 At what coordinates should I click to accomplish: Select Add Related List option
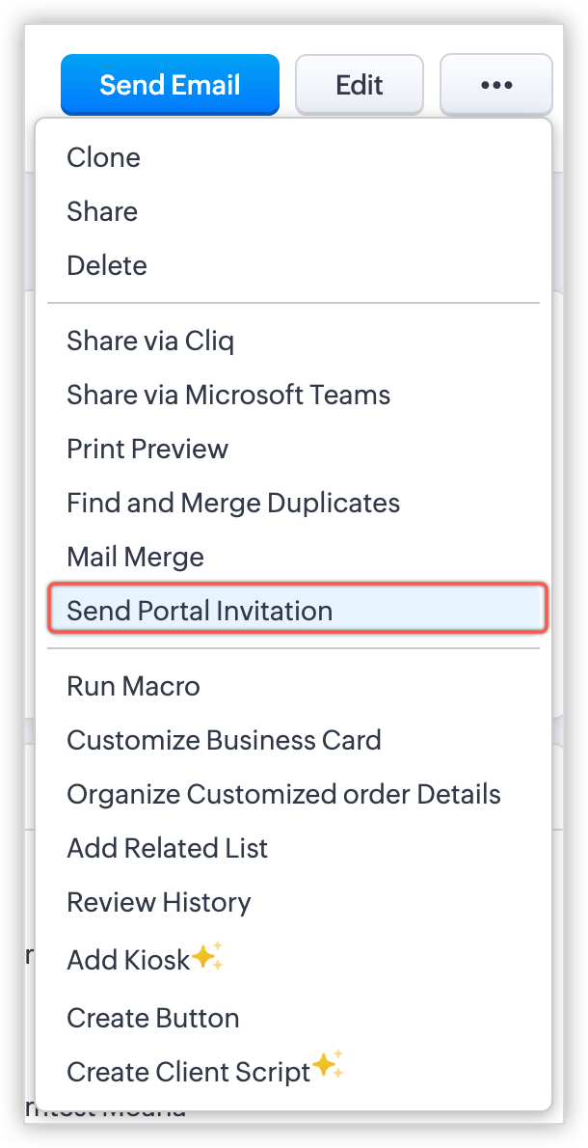click(x=167, y=848)
